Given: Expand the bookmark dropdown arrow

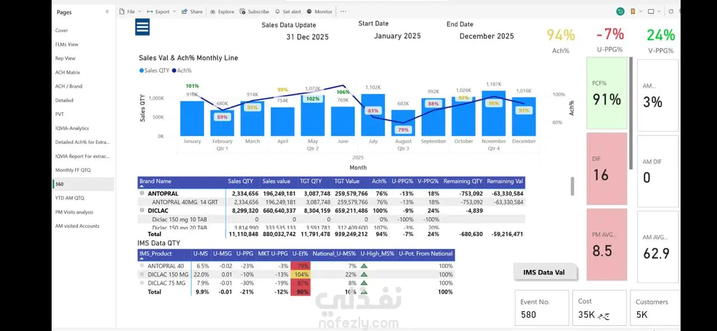Looking at the screenshot, I should [x=640, y=12].
